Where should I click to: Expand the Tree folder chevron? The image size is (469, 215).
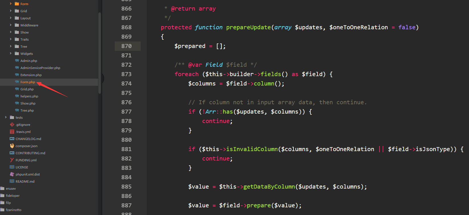coord(11,46)
